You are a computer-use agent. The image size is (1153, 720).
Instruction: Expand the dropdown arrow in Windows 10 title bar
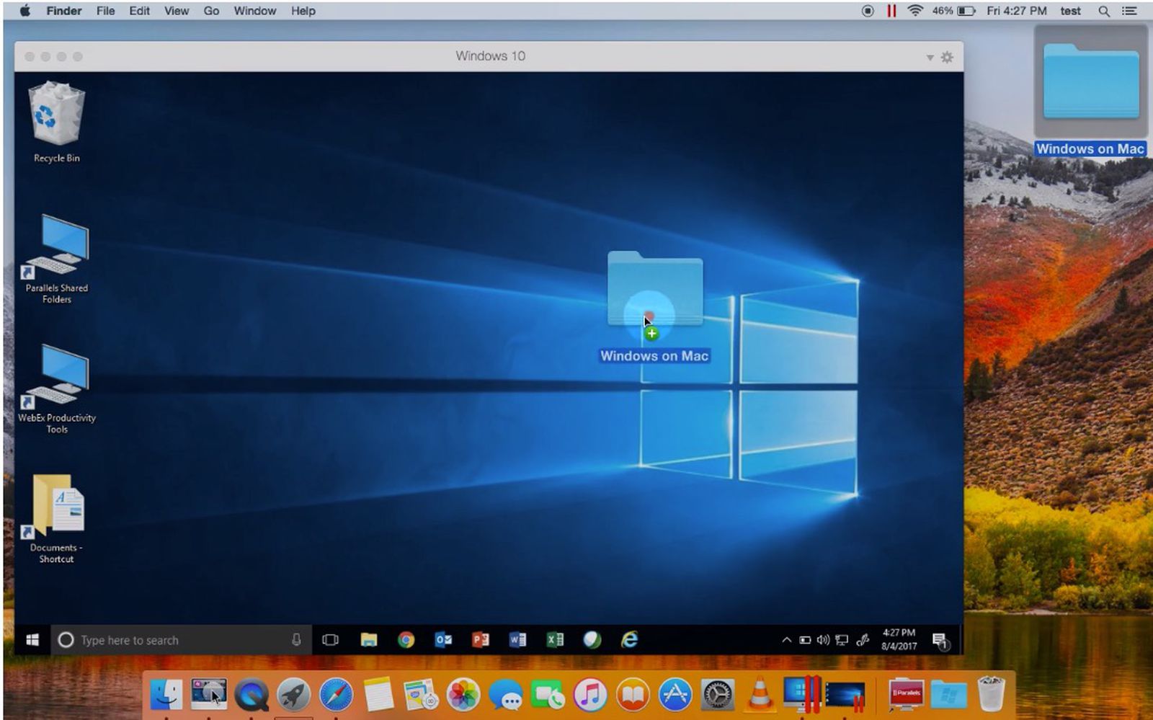click(x=930, y=58)
